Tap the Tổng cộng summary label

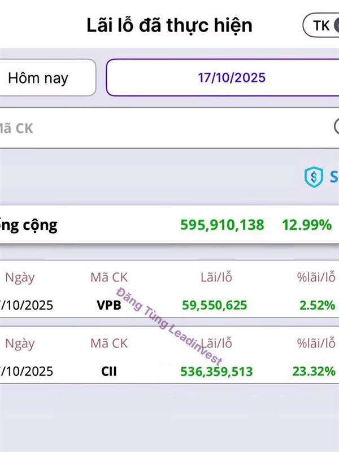[x=28, y=225]
